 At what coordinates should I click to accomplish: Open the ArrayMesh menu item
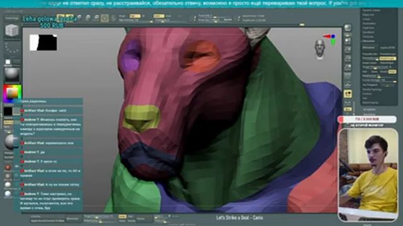[370, 109]
